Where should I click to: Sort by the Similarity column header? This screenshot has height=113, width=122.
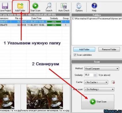click(x=54, y=18)
